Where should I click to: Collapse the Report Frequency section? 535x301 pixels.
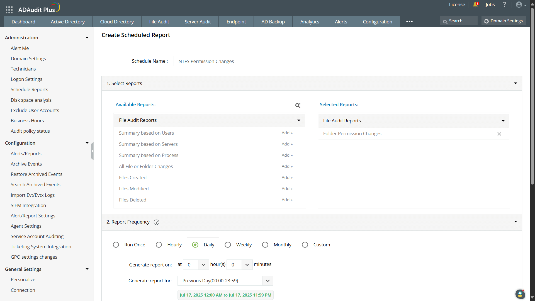(515, 222)
